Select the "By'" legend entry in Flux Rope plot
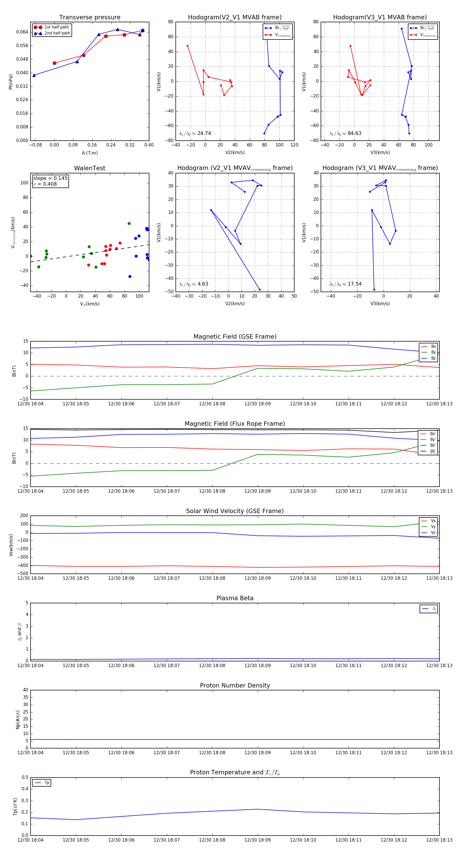 tap(428, 440)
